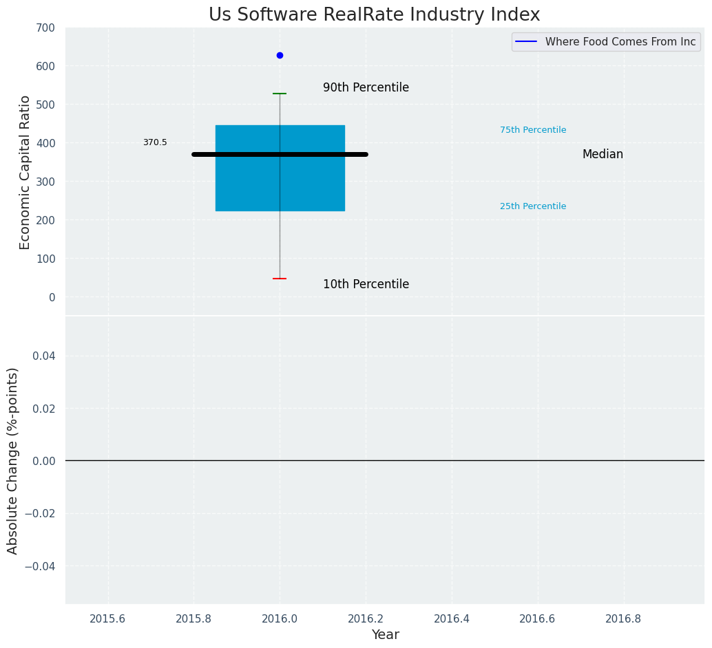Click the red 10th percentile whisker cap
712x648 pixels.
(x=280, y=279)
